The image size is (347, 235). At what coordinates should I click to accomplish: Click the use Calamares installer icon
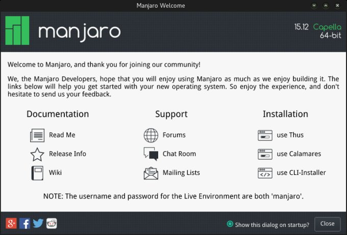(x=265, y=154)
